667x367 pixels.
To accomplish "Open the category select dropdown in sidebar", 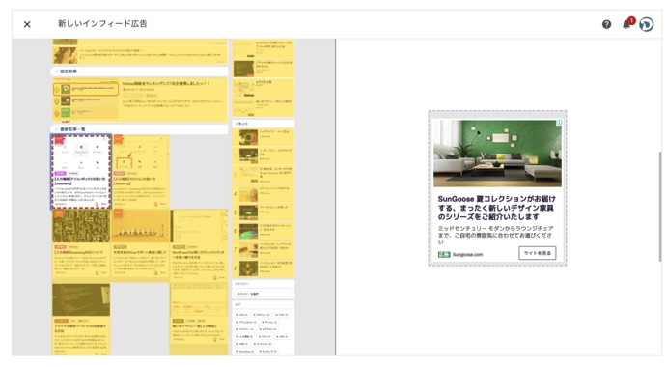I will tap(264, 294).
